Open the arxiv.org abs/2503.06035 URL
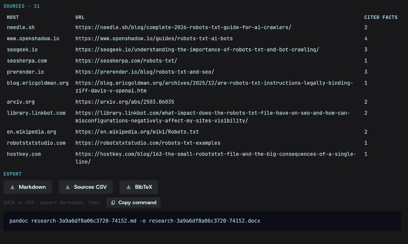 point(125,102)
